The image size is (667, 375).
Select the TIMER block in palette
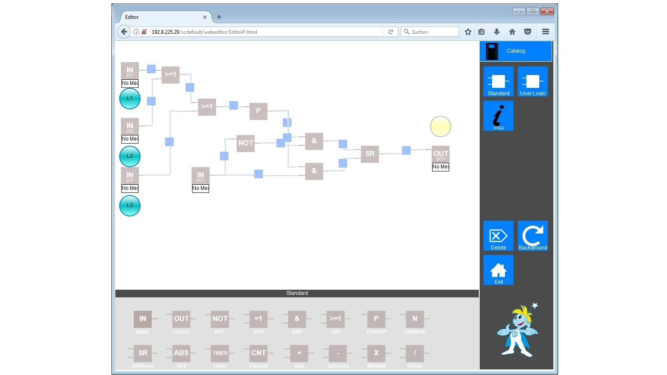[x=220, y=353]
